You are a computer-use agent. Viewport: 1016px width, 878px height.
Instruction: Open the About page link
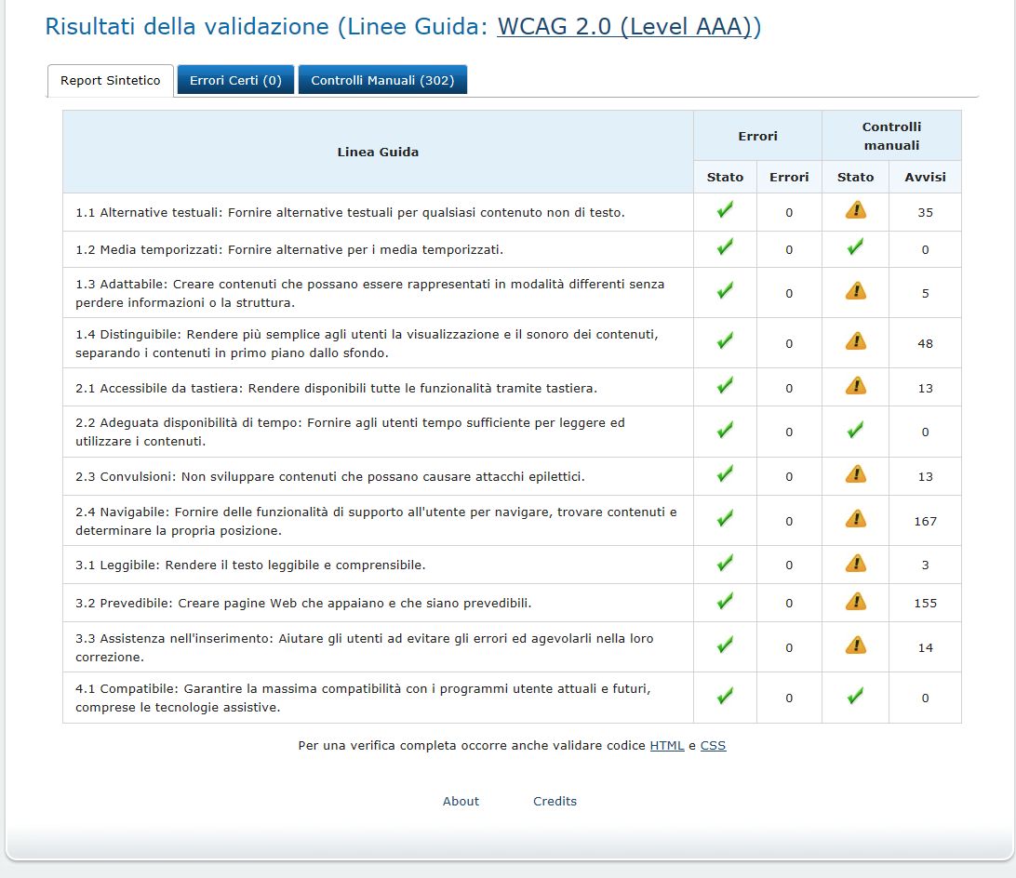tap(461, 802)
